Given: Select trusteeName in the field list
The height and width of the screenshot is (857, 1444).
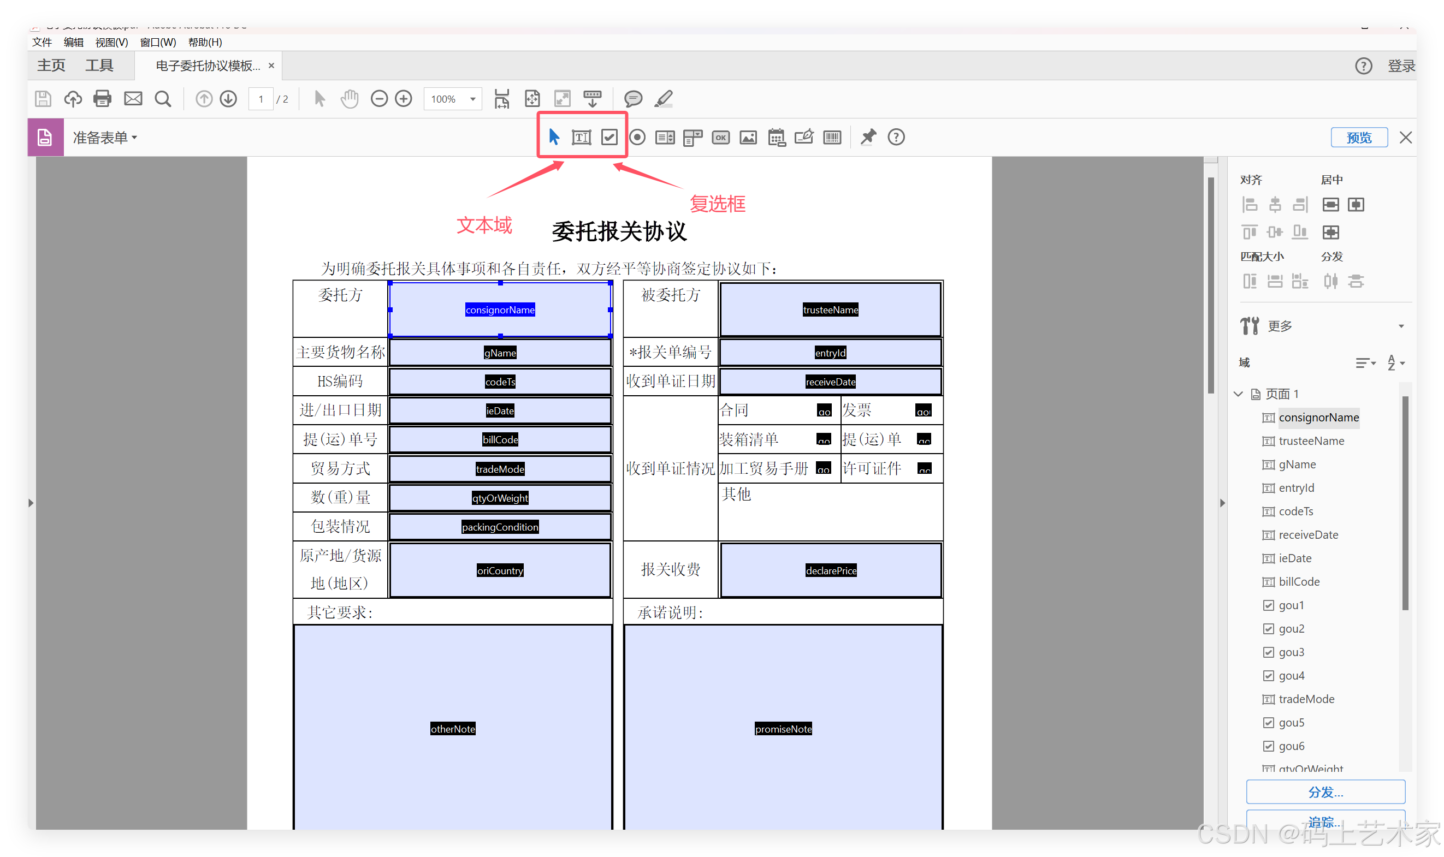Looking at the screenshot, I should coord(1311,441).
